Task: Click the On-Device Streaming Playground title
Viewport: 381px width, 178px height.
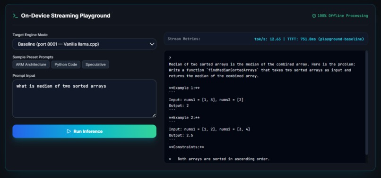Action: 66,16
